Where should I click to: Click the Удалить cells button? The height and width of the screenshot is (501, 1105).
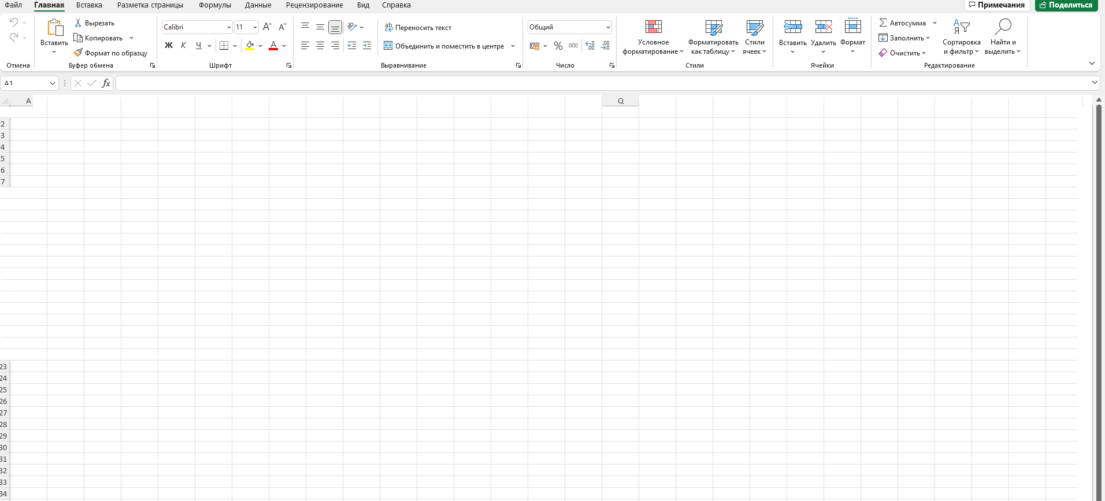(x=823, y=37)
